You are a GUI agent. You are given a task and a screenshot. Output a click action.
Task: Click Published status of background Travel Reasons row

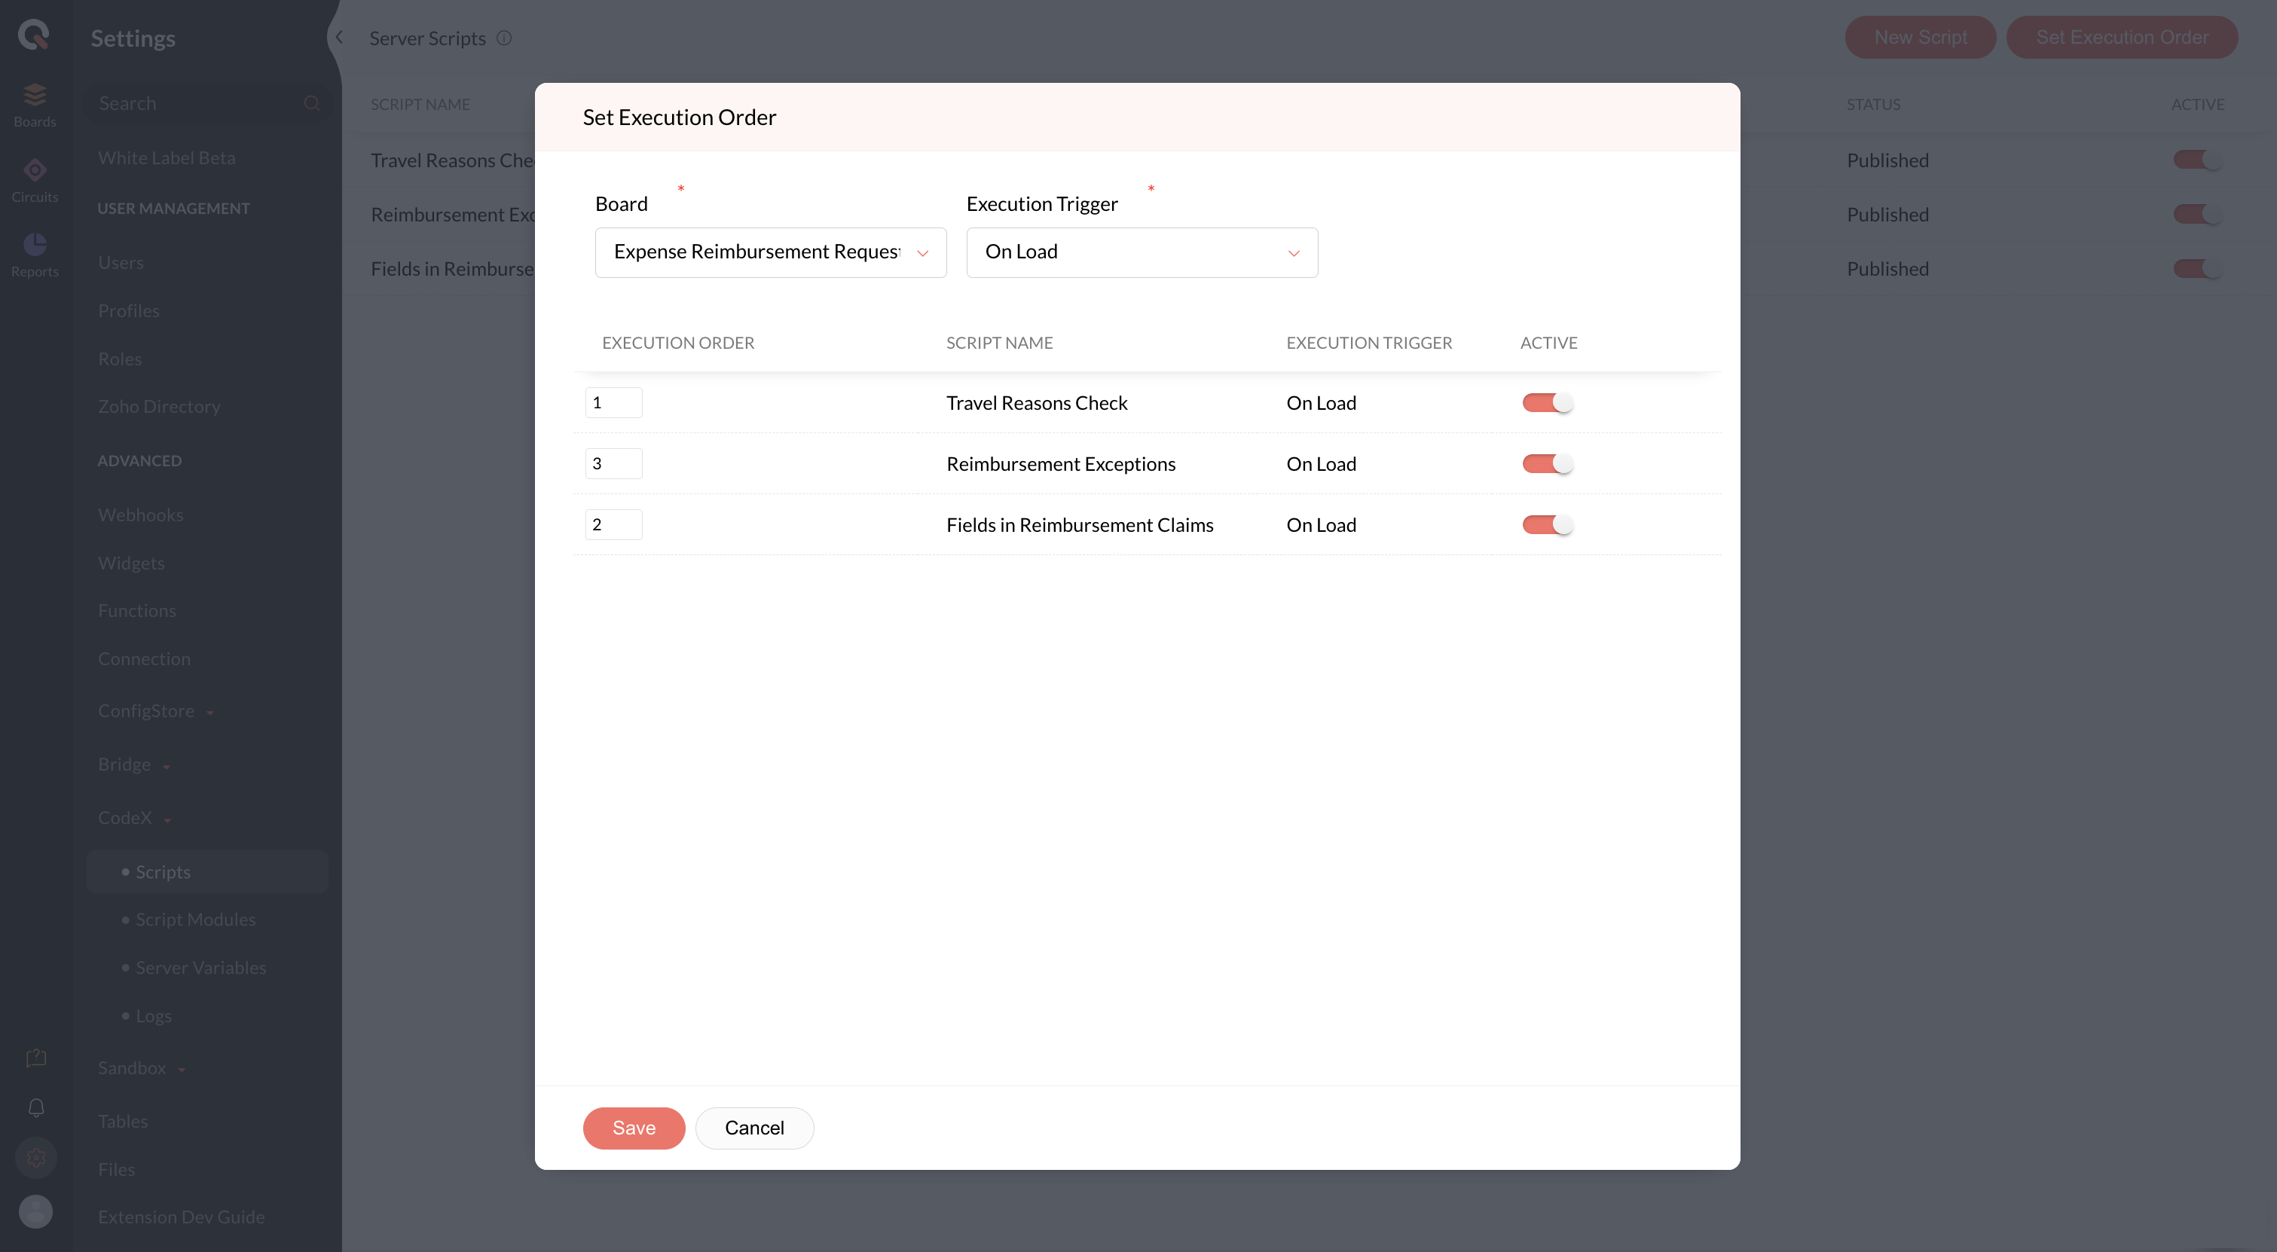pos(1887,160)
